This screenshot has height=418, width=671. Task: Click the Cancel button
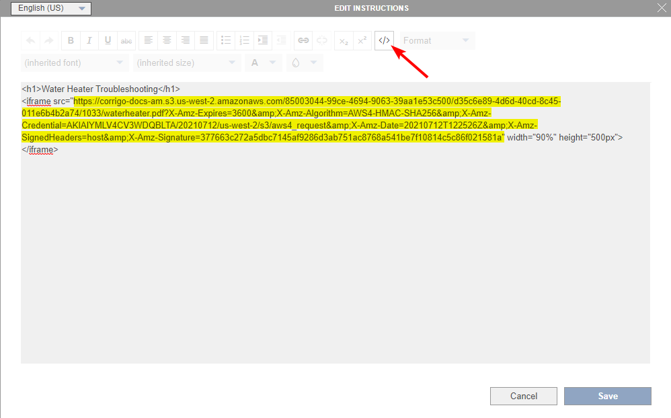point(523,396)
